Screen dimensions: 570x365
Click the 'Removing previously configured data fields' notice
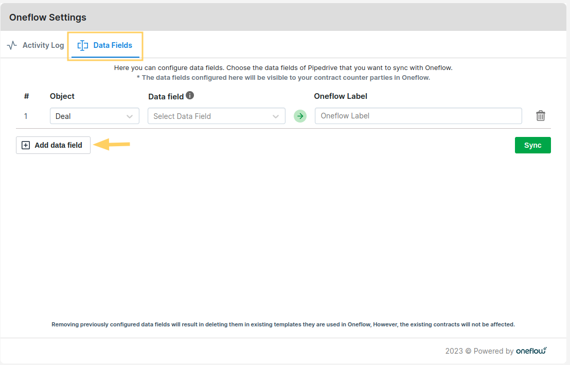pyautogui.click(x=283, y=324)
